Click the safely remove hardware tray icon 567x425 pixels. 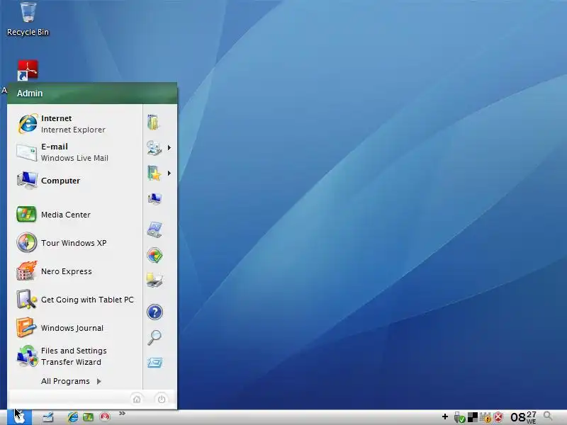point(459,417)
